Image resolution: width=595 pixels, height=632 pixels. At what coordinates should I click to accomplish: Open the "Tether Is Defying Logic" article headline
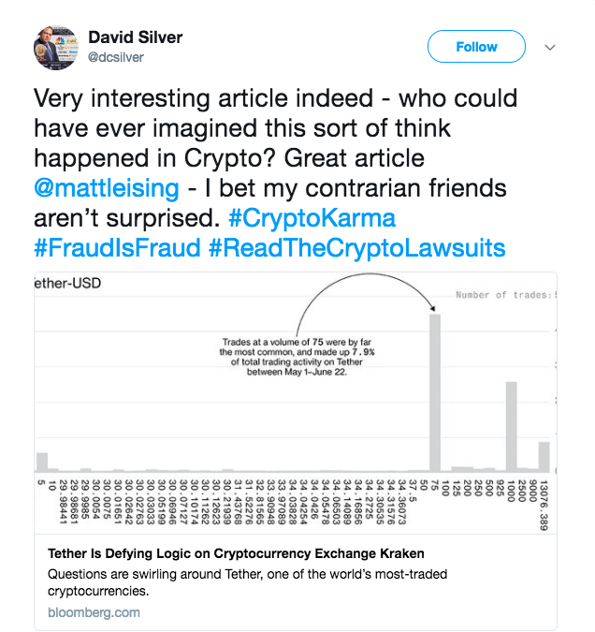tap(236, 553)
